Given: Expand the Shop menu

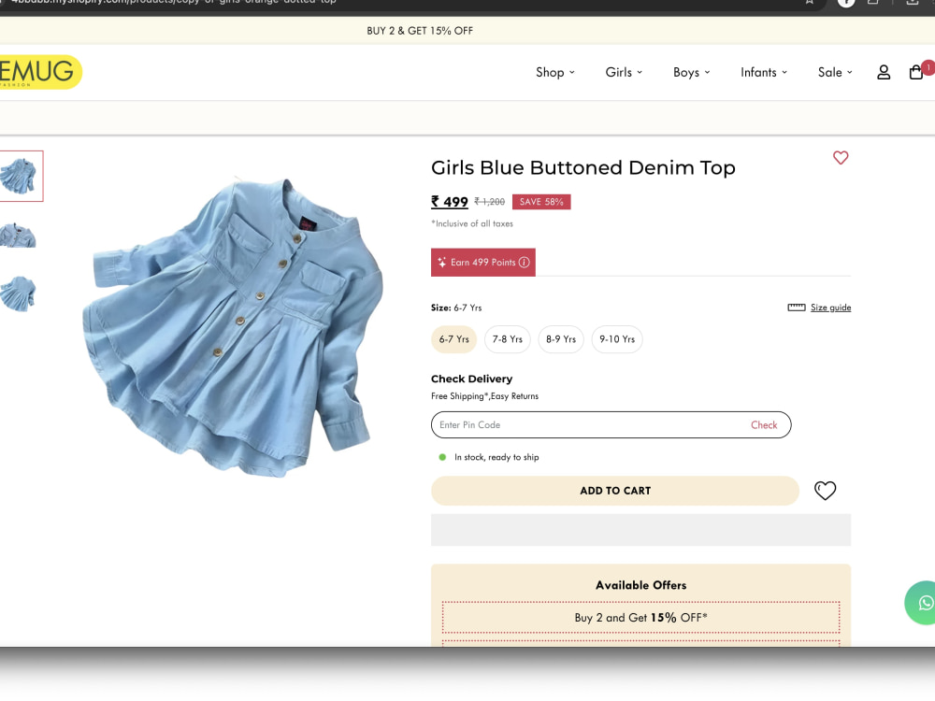Looking at the screenshot, I should coord(555,72).
